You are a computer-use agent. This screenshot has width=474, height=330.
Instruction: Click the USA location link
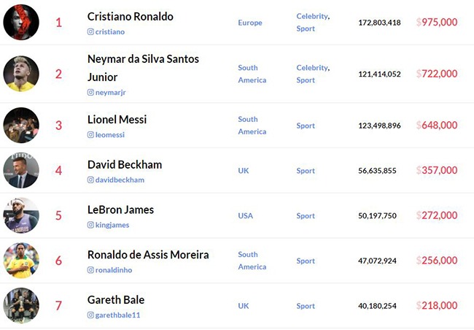point(246,216)
